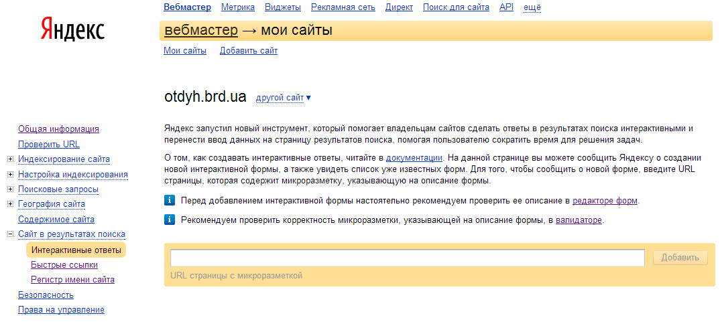
Task: Open Директ in top navigation
Action: 399,7
